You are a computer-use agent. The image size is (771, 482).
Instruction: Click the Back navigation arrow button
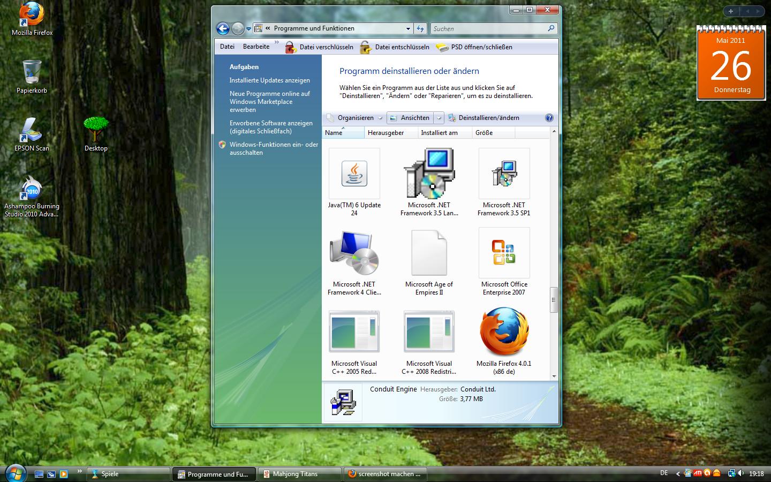coord(223,28)
